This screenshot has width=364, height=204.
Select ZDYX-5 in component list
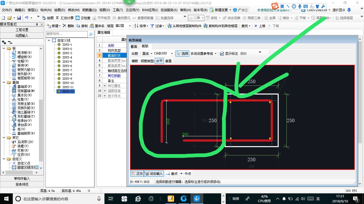click(x=67, y=62)
